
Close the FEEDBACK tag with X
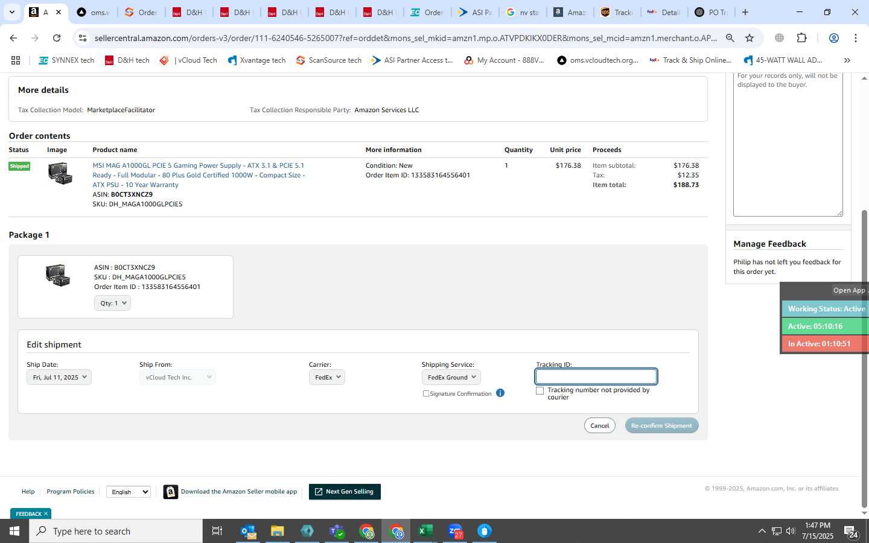[x=46, y=513]
